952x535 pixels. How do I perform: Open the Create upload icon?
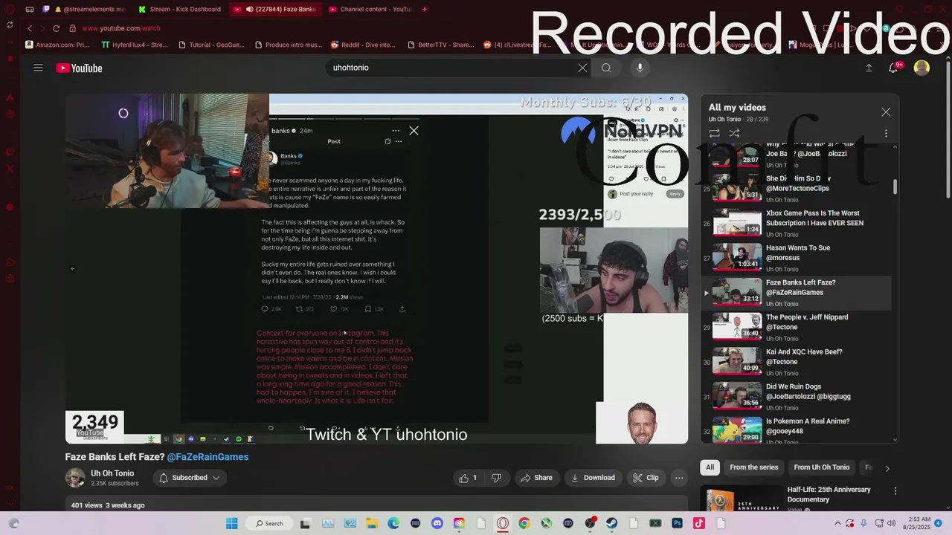click(x=869, y=68)
